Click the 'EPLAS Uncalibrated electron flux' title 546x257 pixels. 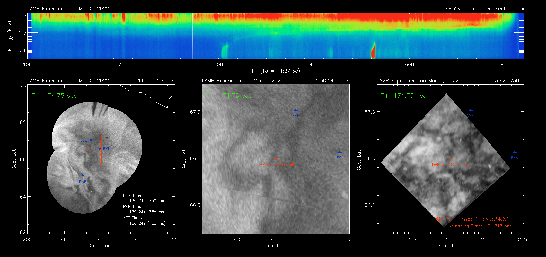485,9
